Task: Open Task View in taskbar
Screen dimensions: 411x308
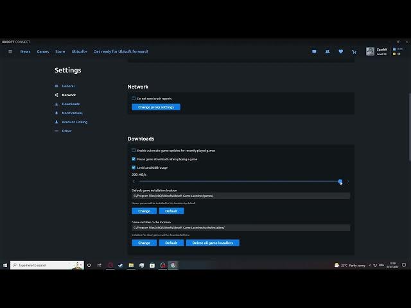Action: pos(100,265)
